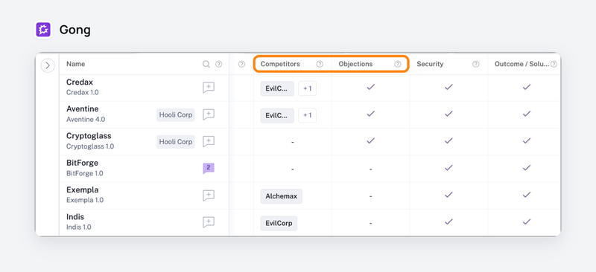Screen dimensions: 596x272
Task: Click the Hooli Corp tag on Aventine
Action: click(176, 115)
